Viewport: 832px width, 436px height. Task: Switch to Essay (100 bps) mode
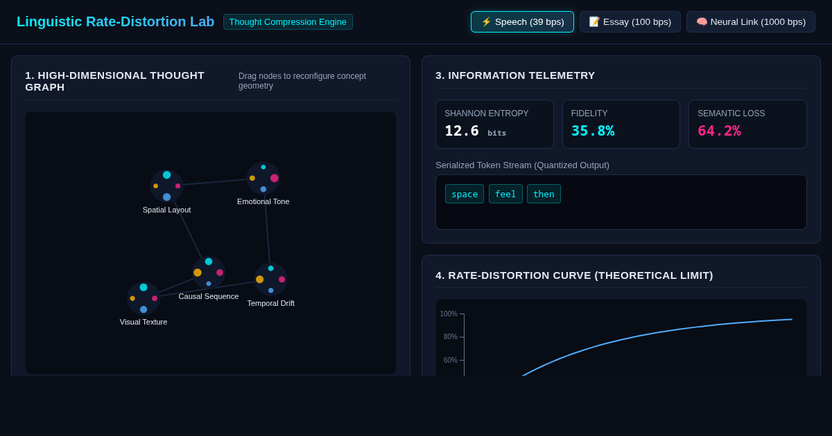pyautogui.click(x=630, y=21)
